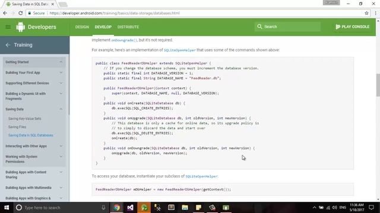
Task: Open network status in tray
Action: click(328, 208)
